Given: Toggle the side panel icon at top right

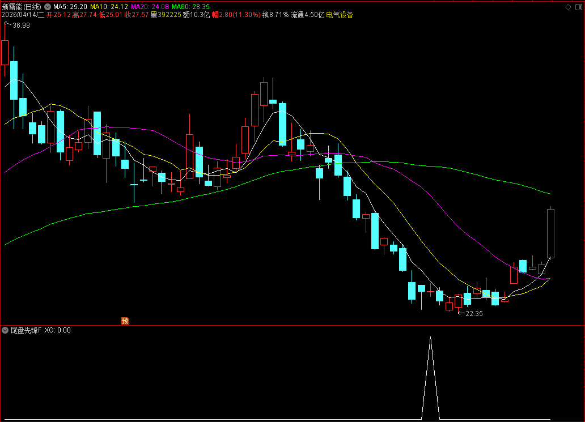Looking at the screenshot, I should click(x=579, y=7).
